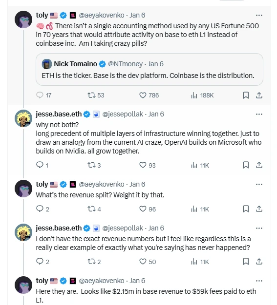Open jesse.base.eth avatar on 'why not both?' tweet
The height and width of the screenshot is (305, 277).
click(23, 118)
